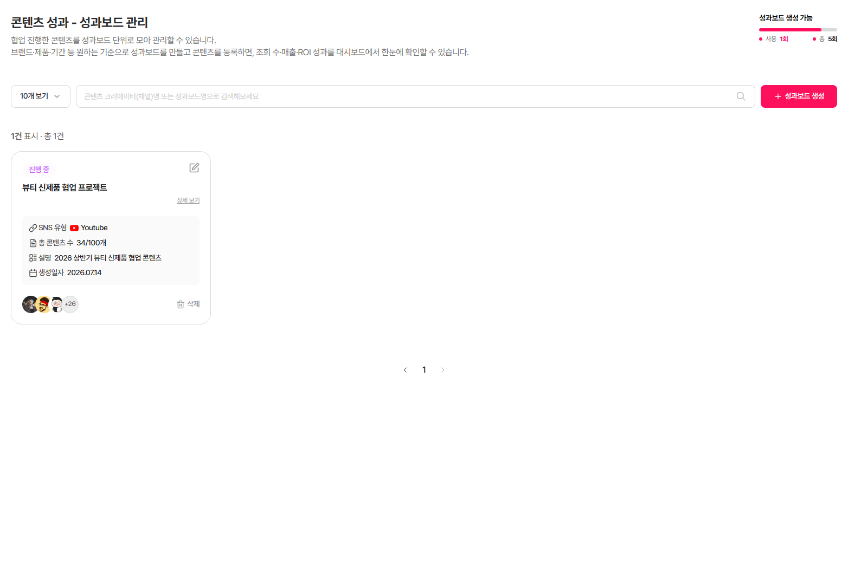Click the 콘텐츠 성과 - 성과보드 관리 page heading
Viewport: 848px width, 585px height.
click(79, 23)
